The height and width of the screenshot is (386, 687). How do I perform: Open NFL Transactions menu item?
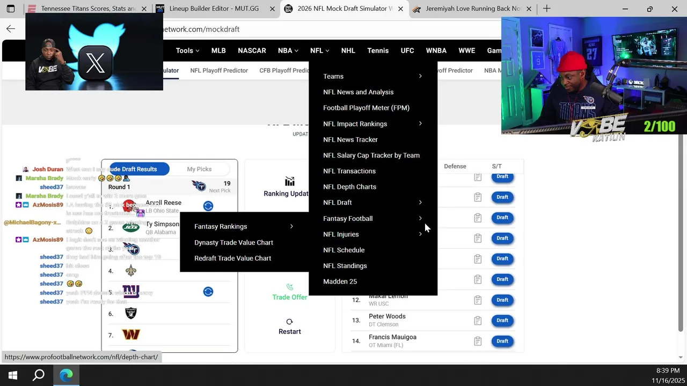(349, 171)
